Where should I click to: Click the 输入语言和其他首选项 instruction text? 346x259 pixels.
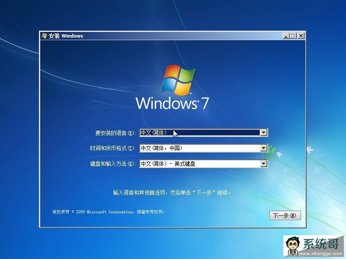pos(172,193)
